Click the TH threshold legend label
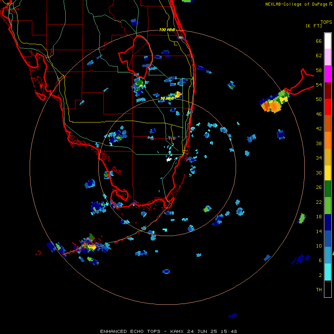This screenshot has width=334, height=334. tap(319, 290)
